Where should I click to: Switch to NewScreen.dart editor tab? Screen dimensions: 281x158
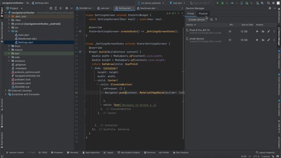(x=148, y=8)
